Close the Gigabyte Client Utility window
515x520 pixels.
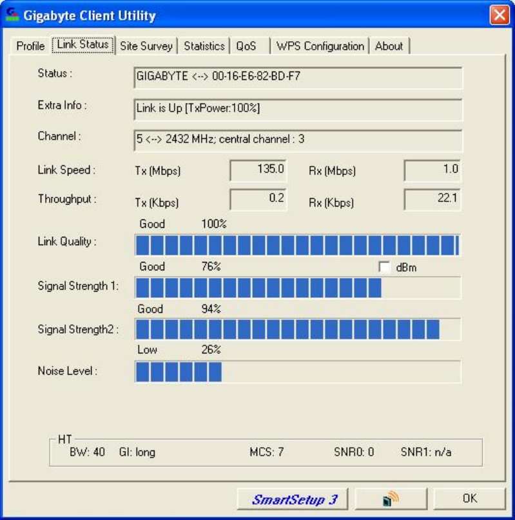500,15
